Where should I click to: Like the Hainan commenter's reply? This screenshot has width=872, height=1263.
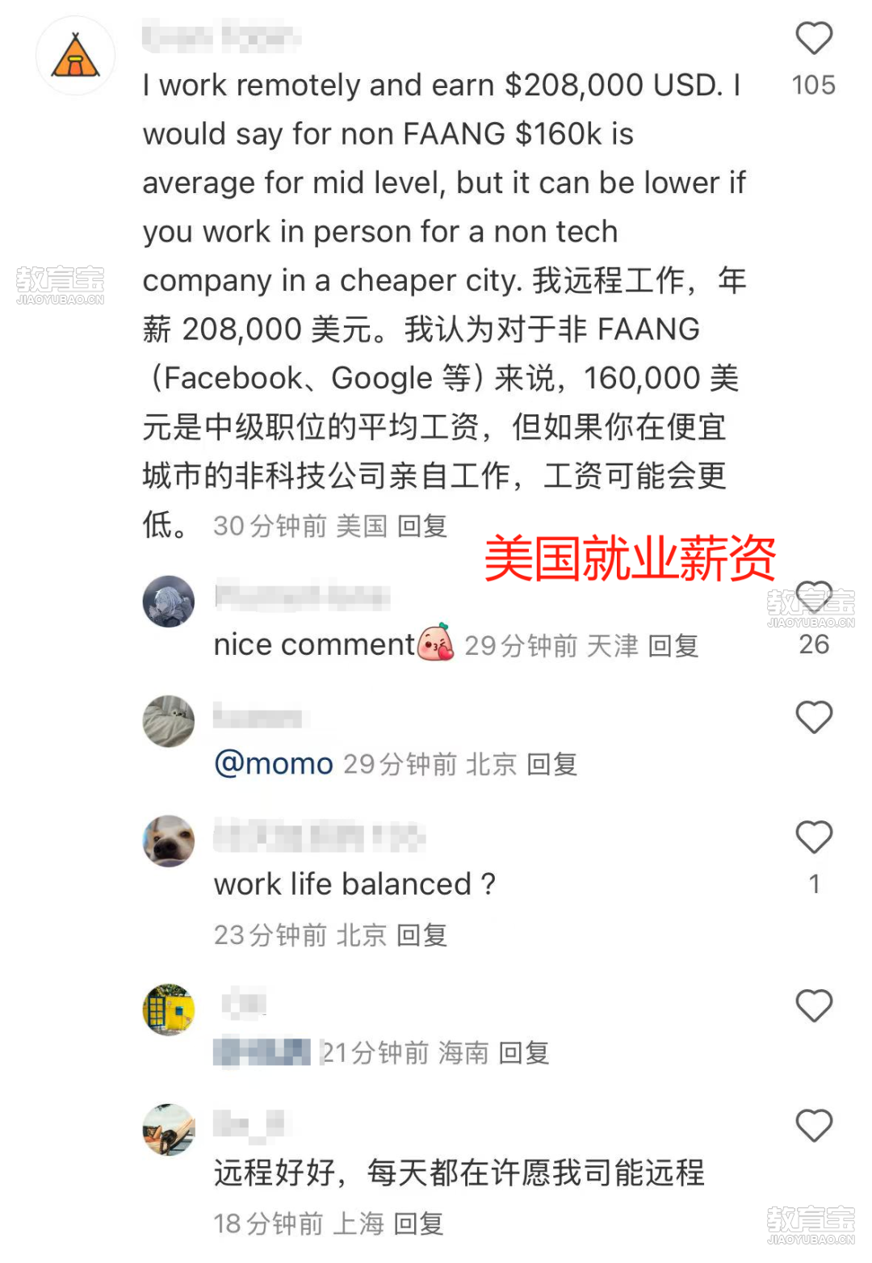tap(814, 1006)
